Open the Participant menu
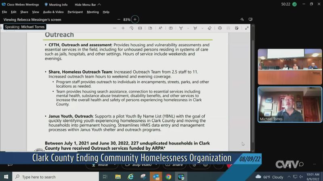This screenshot has height=181, width=323. click(75, 12)
